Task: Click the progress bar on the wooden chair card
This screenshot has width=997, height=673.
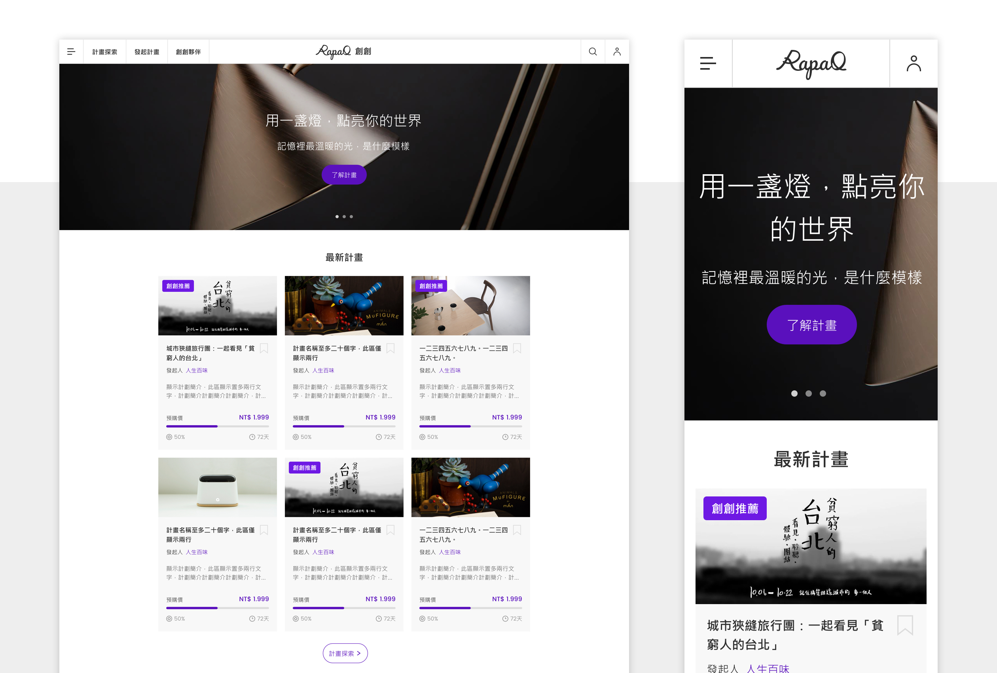Action: (x=470, y=426)
